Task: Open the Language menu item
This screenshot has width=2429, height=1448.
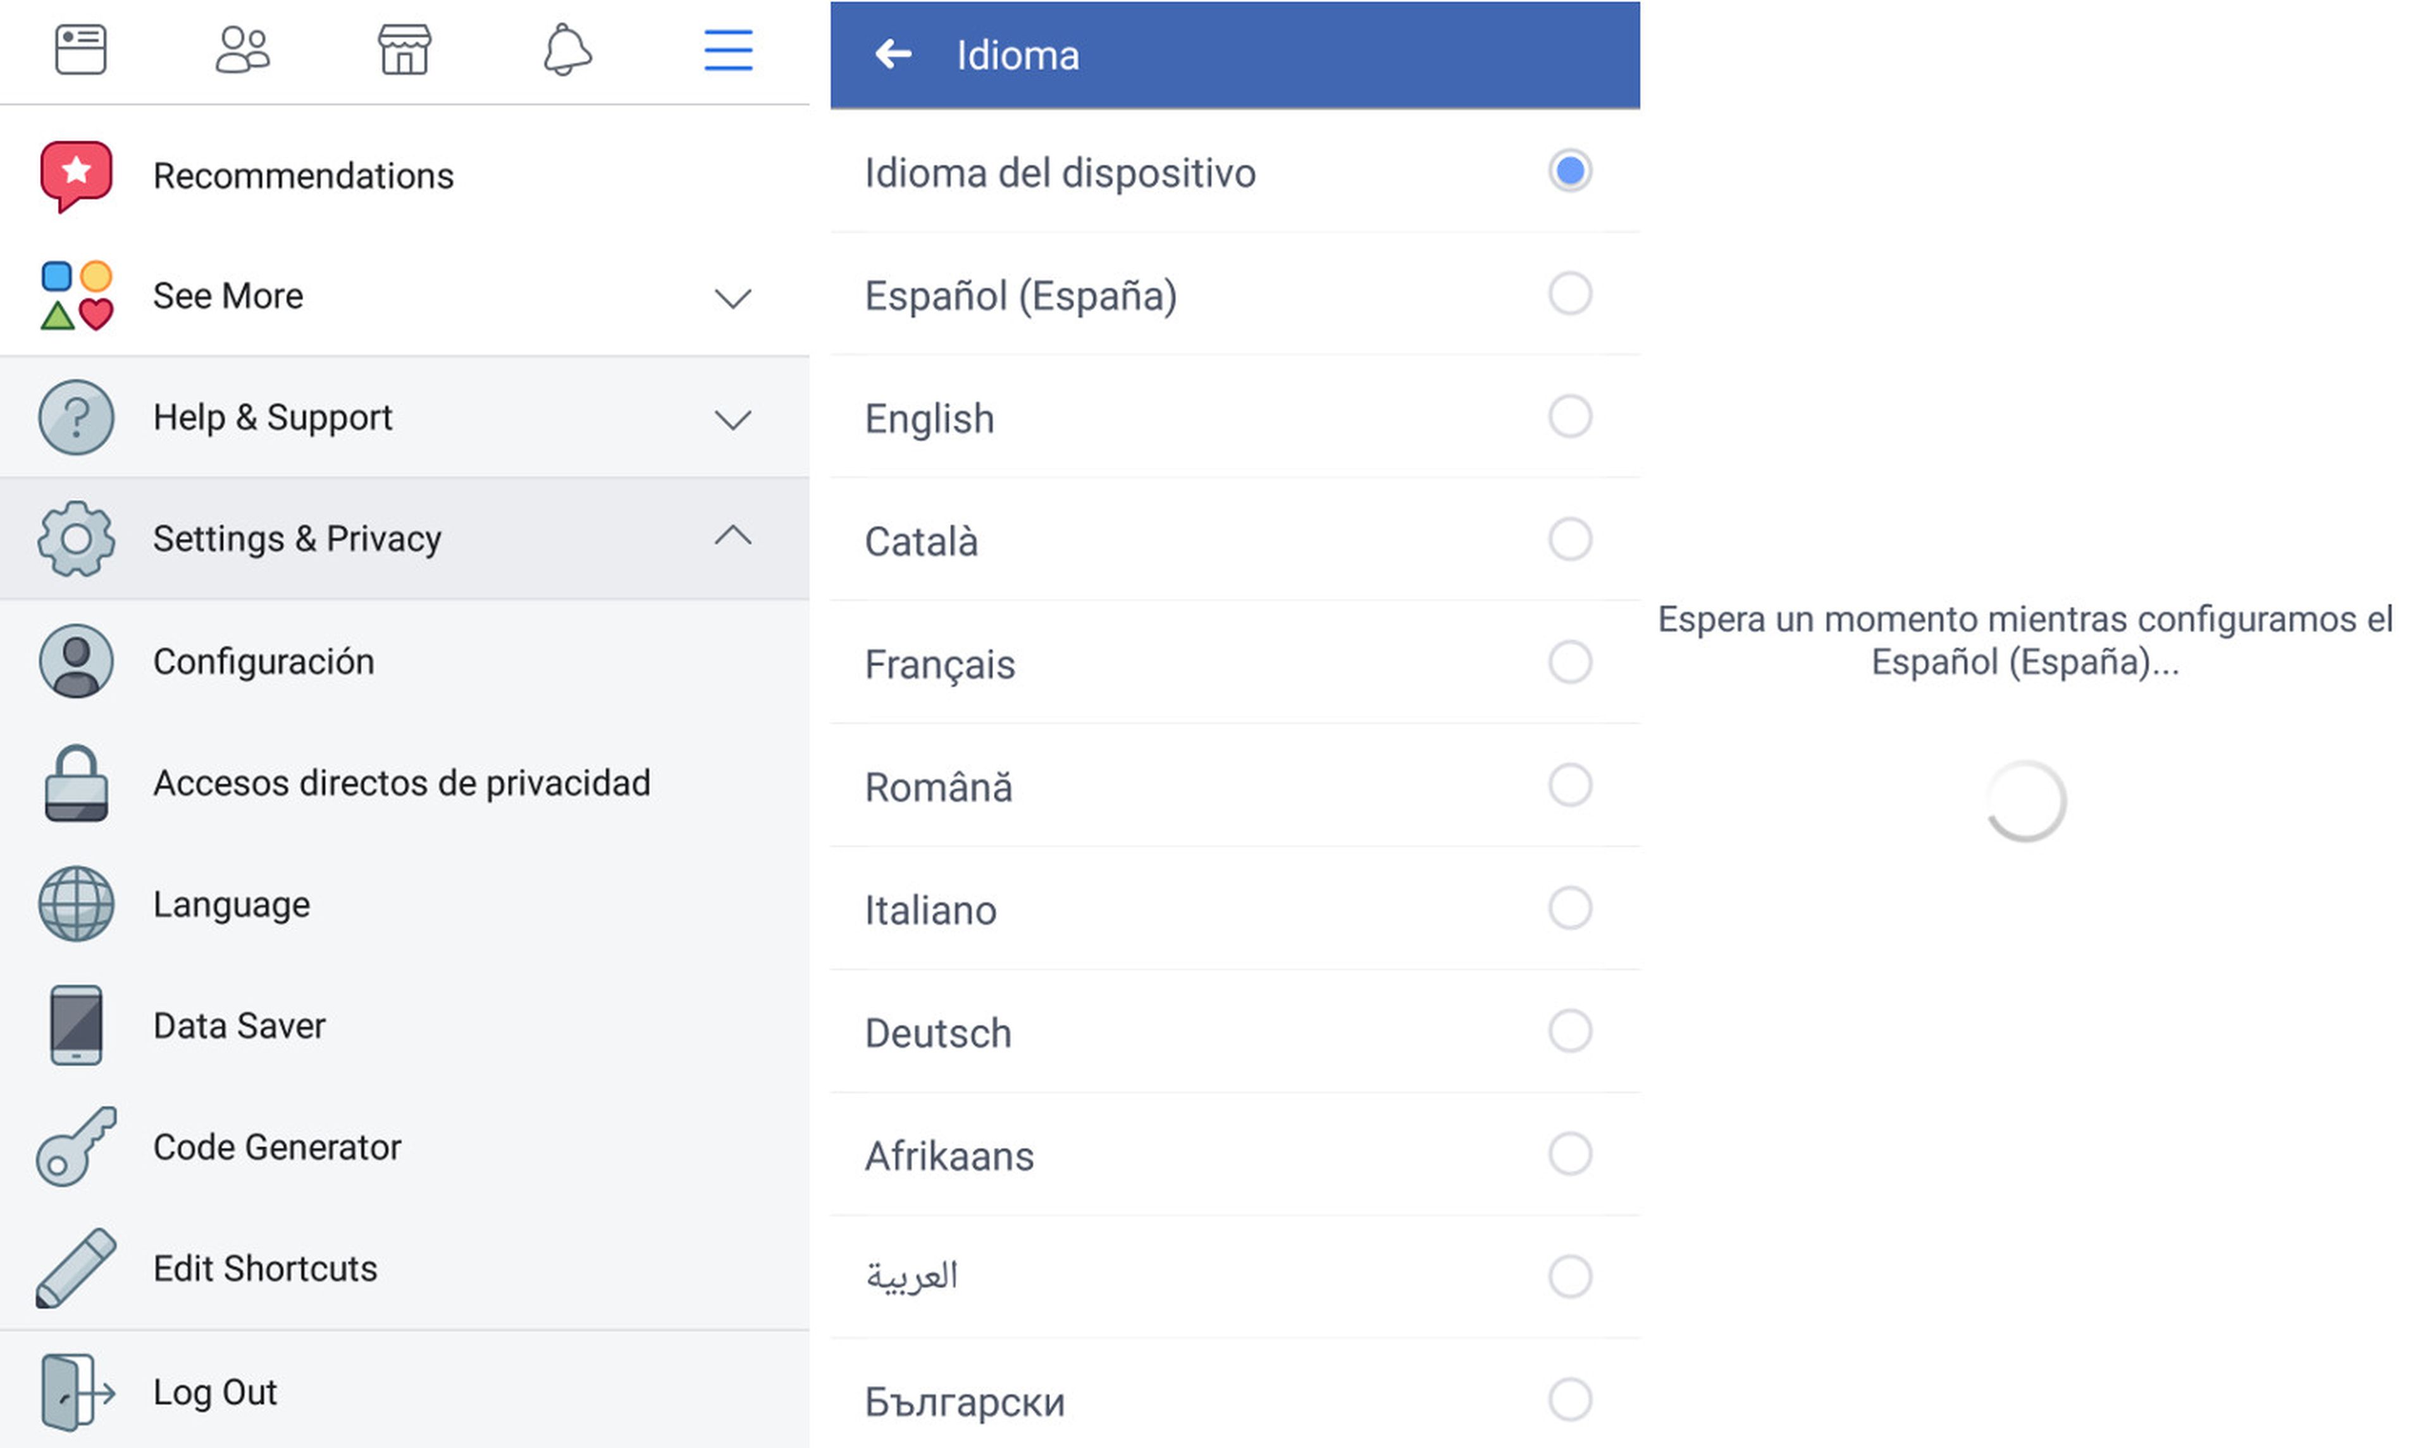Action: 231,905
